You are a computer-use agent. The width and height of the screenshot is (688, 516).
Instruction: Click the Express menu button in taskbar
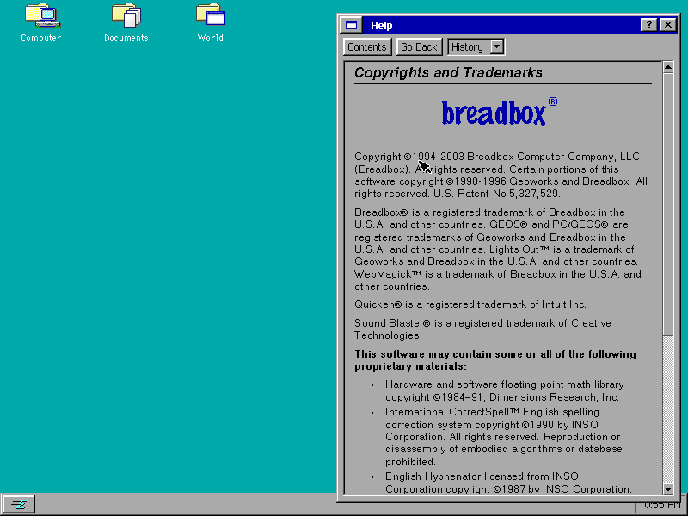tap(18, 505)
